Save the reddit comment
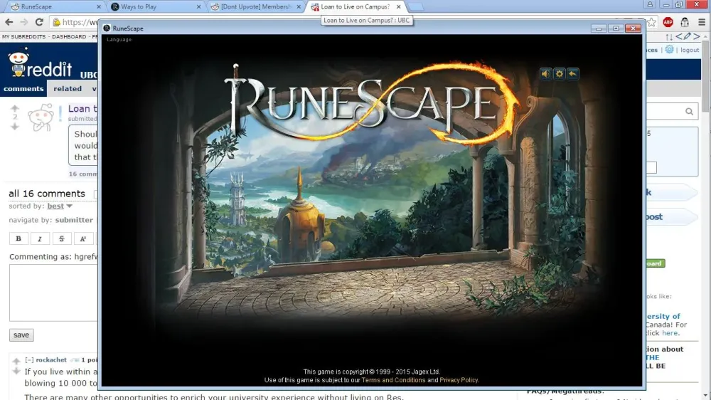 tap(21, 335)
